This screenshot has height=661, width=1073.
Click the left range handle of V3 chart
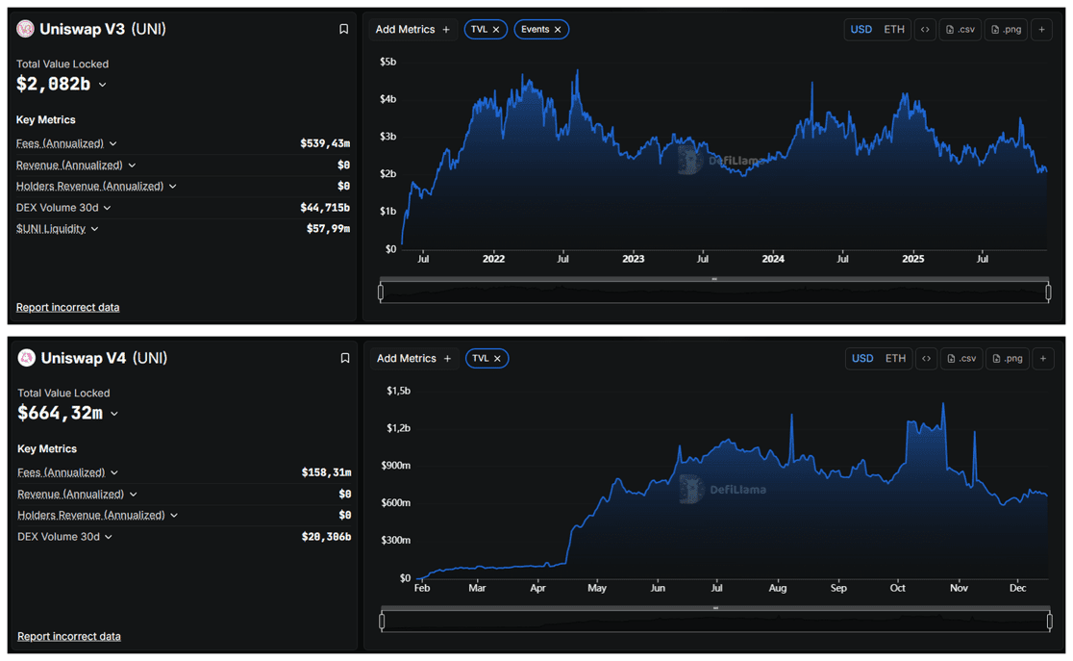point(381,292)
